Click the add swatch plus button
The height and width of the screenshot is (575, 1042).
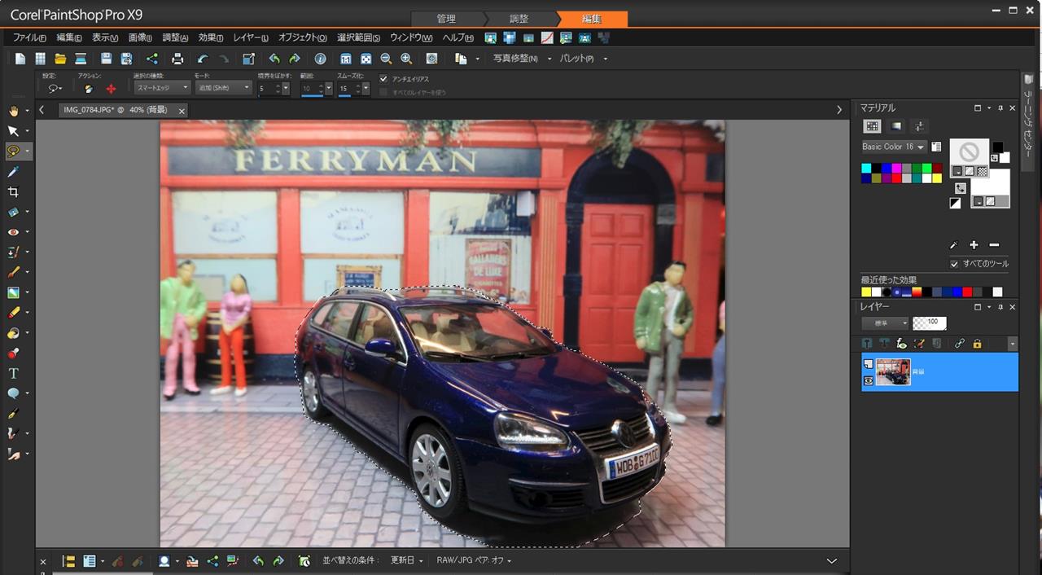(974, 244)
